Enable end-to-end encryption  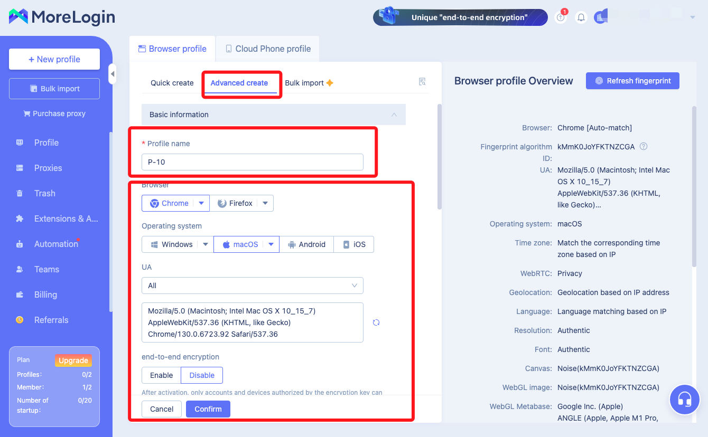point(161,375)
